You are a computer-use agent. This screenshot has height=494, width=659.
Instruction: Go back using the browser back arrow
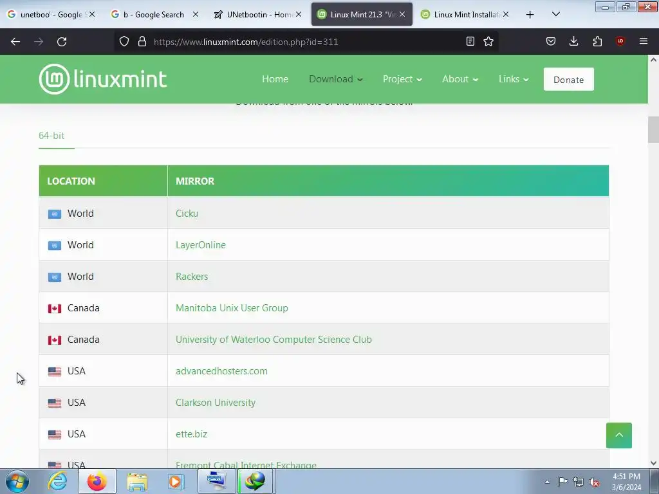coord(15,42)
